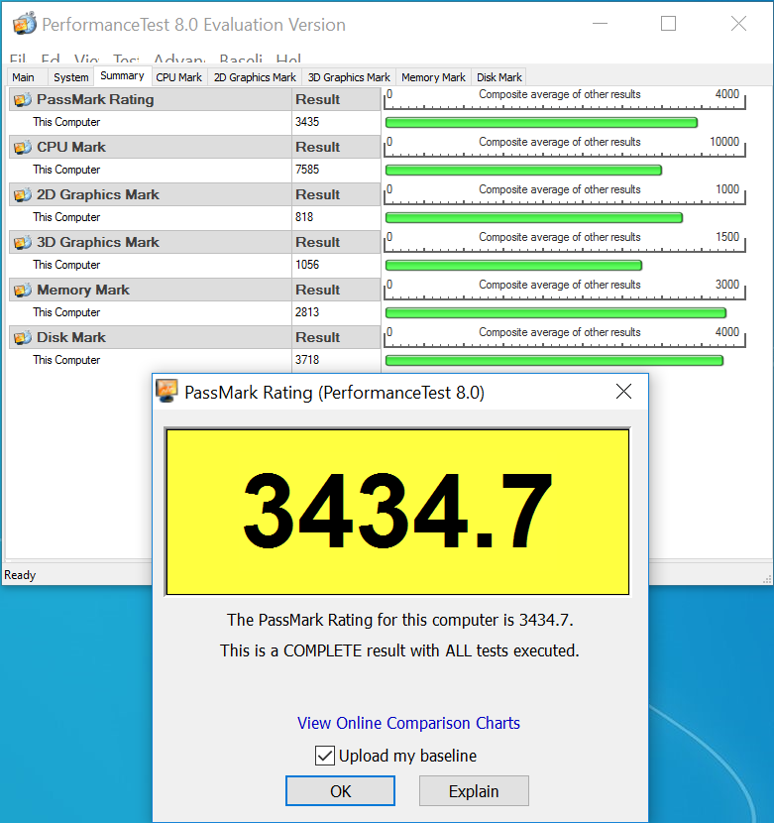Close the PassMark Rating dialog

click(623, 391)
